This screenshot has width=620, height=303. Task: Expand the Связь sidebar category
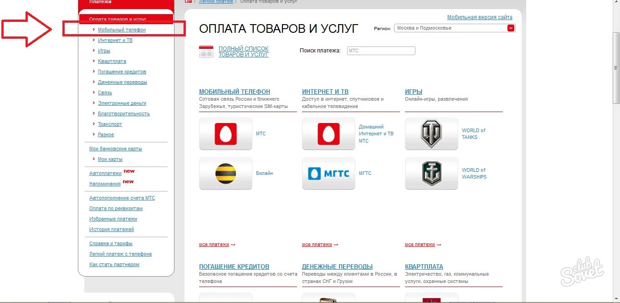[x=105, y=92]
